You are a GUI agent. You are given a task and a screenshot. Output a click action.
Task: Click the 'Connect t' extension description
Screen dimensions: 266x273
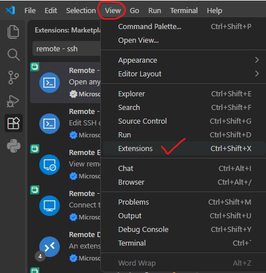tap(85, 205)
